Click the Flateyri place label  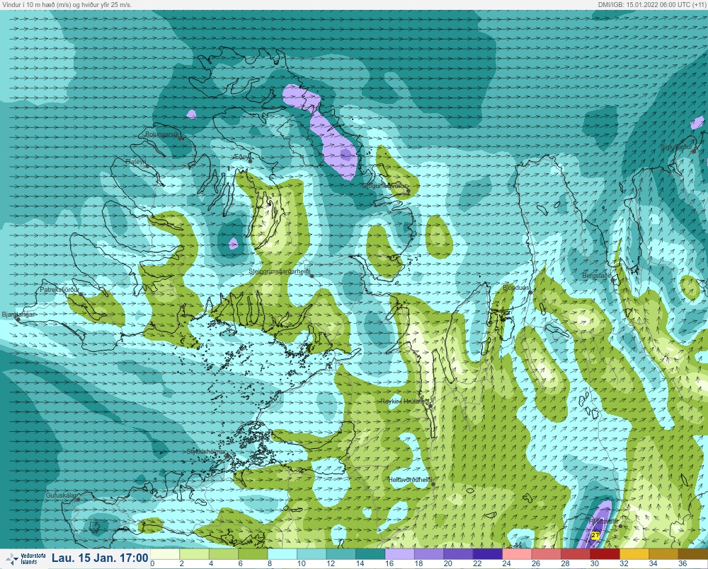135,161
